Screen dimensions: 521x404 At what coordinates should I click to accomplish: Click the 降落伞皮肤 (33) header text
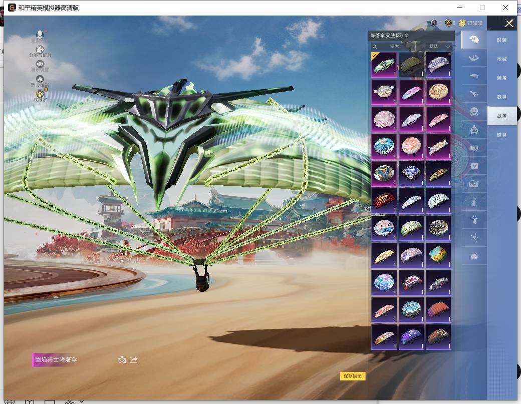pyautogui.click(x=386, y=36)
